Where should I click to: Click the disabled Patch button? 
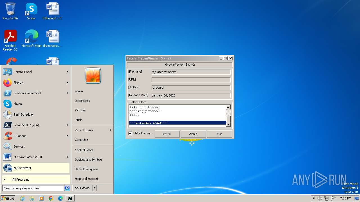tap(167, 134)
